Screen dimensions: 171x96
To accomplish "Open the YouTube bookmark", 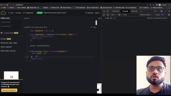I will (x=10, y=8).
